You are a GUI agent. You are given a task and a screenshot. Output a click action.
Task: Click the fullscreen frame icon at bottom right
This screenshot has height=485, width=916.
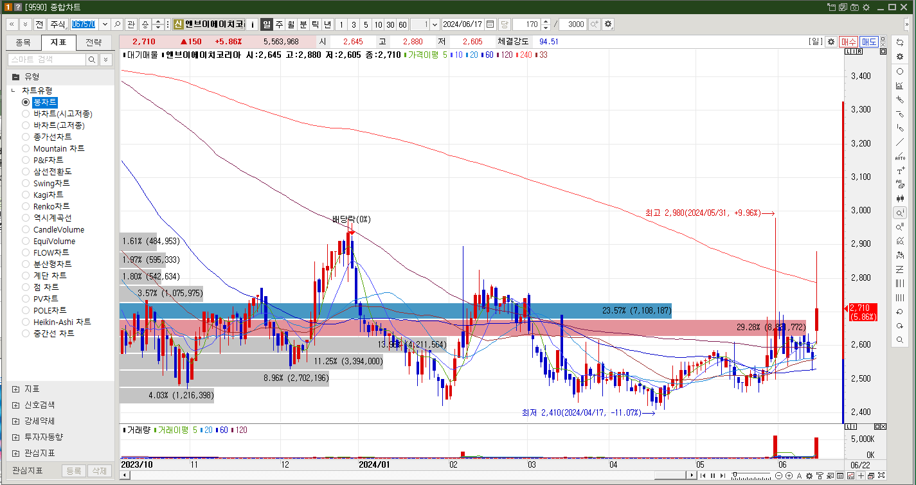[881, 475]
